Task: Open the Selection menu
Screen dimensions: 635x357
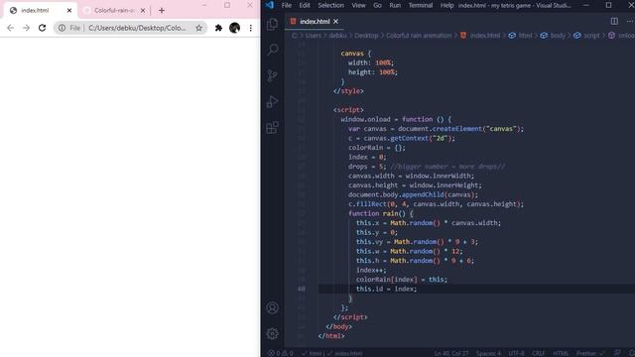Action: coord(330,5)
